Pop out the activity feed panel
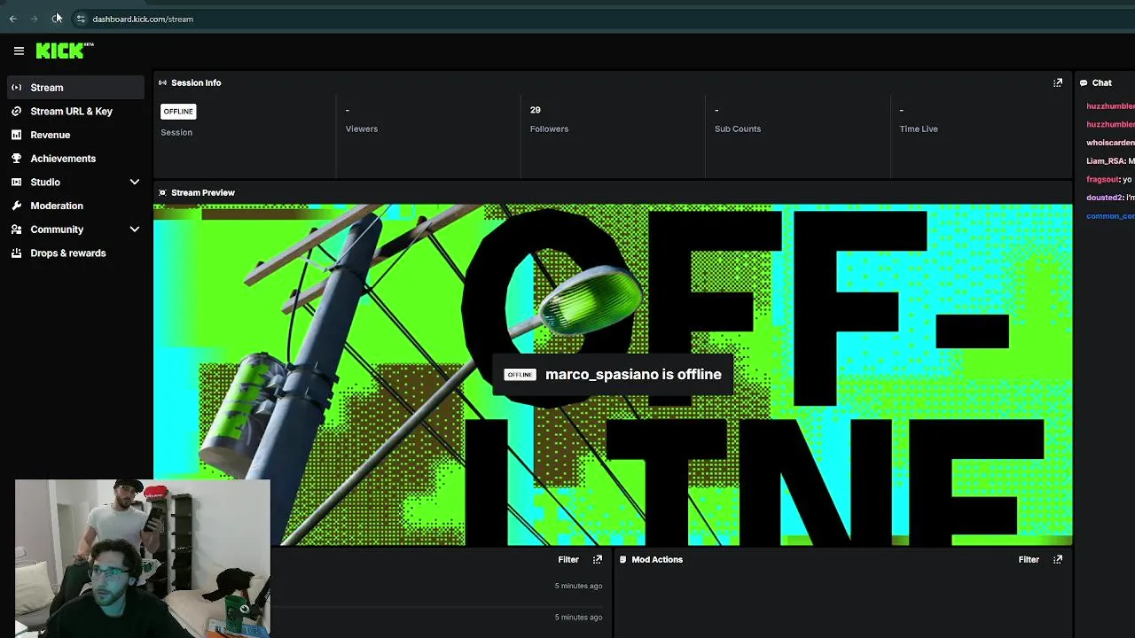 tap(598, 559)
